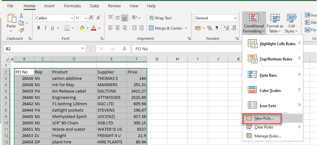Toggle Wrap Text

pyautogui.click(x=161, y=18)
